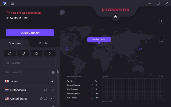Select the highlighted Japan map marker
The image size is (171, 107).
click(140, 49)
